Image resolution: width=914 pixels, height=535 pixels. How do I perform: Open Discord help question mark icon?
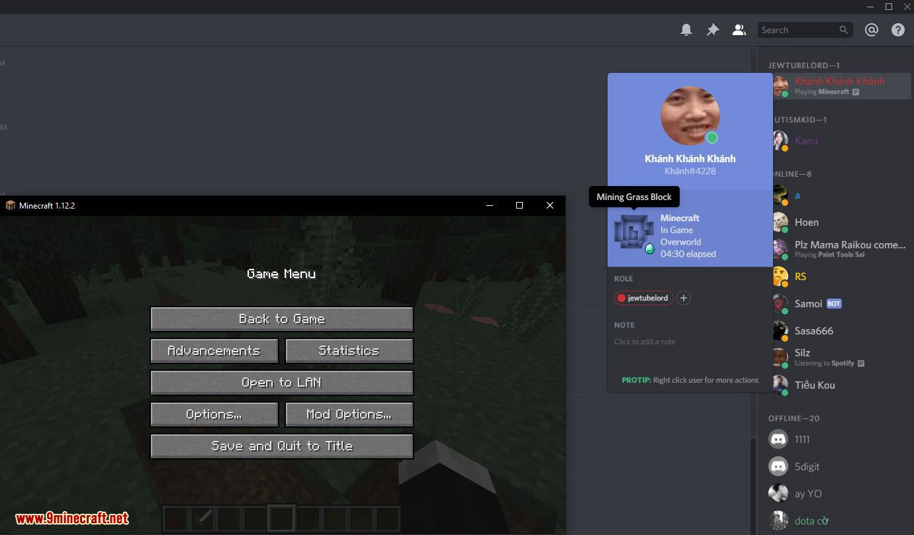click(898, 30)
